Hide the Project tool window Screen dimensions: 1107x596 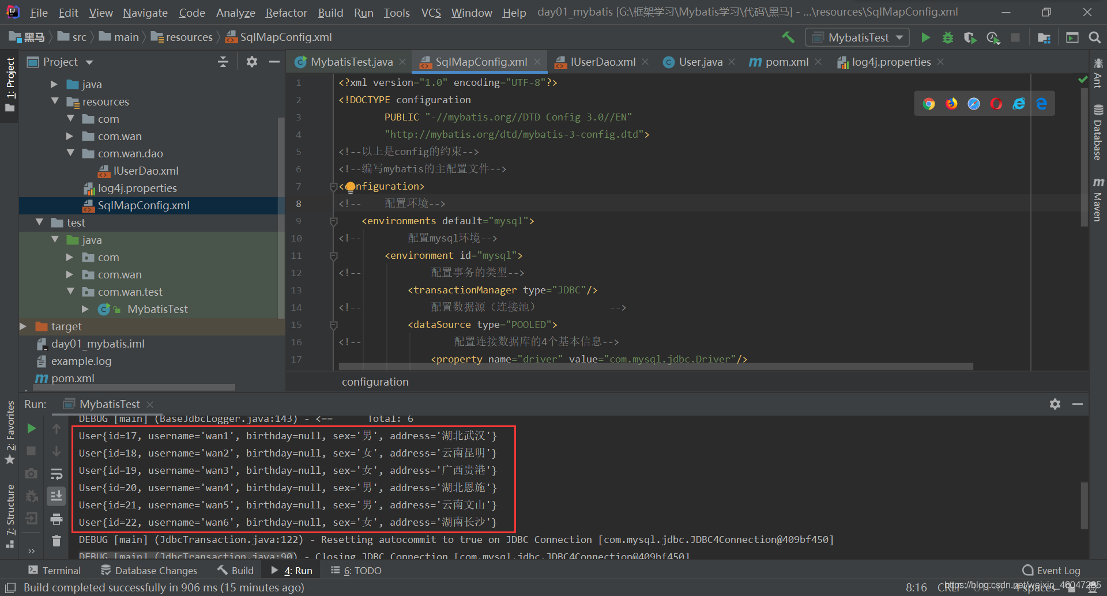(274, 62)
